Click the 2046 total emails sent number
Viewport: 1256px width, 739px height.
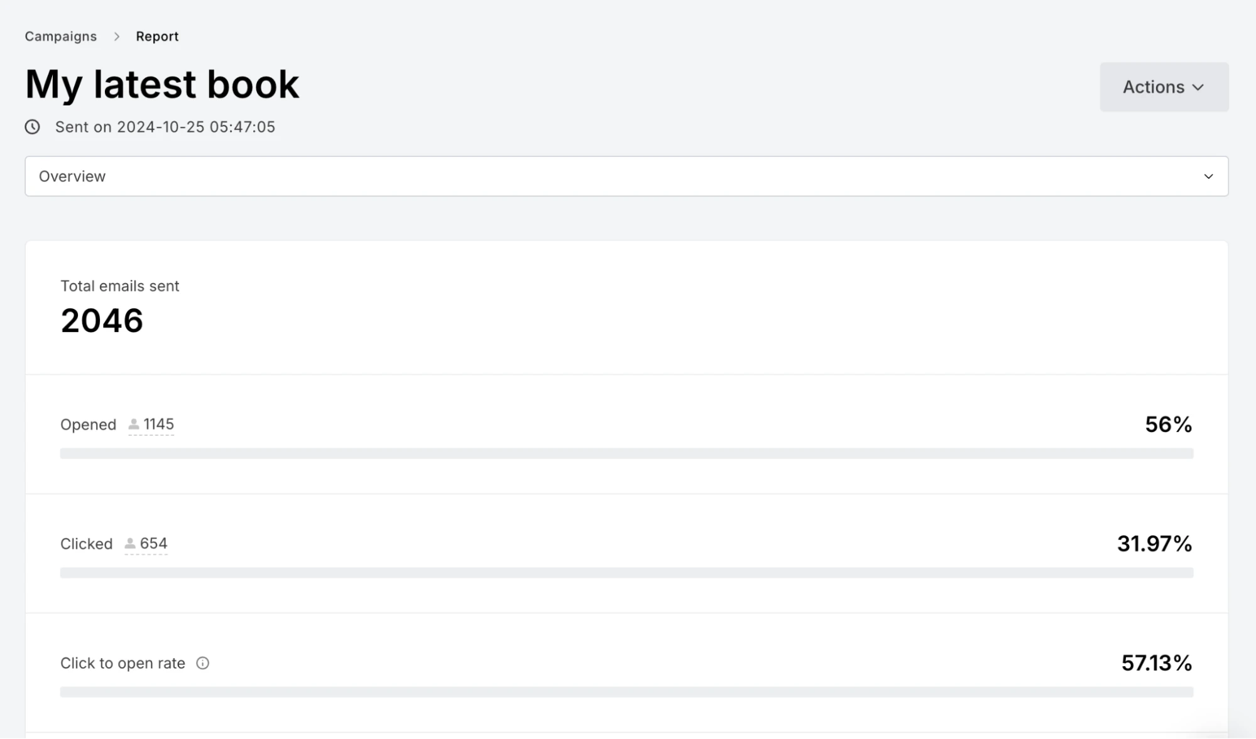[102, 321]
